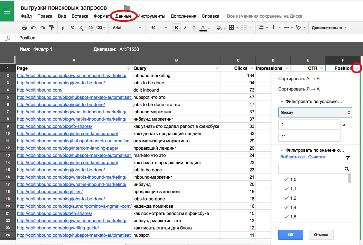
Task: Uncheck the 1,5 value in filter list
Action: [290, 217]
